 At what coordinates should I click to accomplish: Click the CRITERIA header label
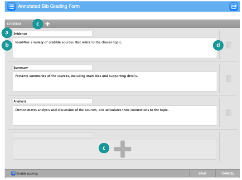14,24
